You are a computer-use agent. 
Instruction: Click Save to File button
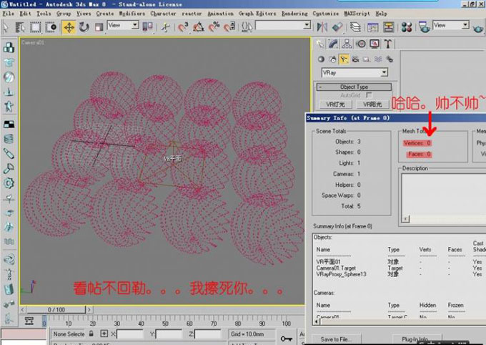[x=336, y=339]
